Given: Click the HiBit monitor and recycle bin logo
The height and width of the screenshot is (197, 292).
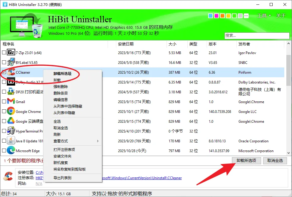Looking at the screenshot, I should (x=26, y=25).
